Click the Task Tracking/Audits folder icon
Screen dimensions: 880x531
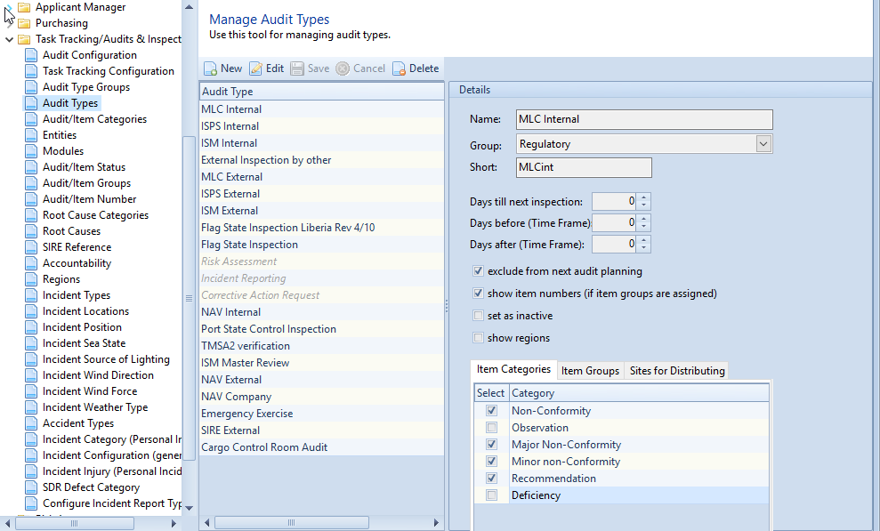23,39
